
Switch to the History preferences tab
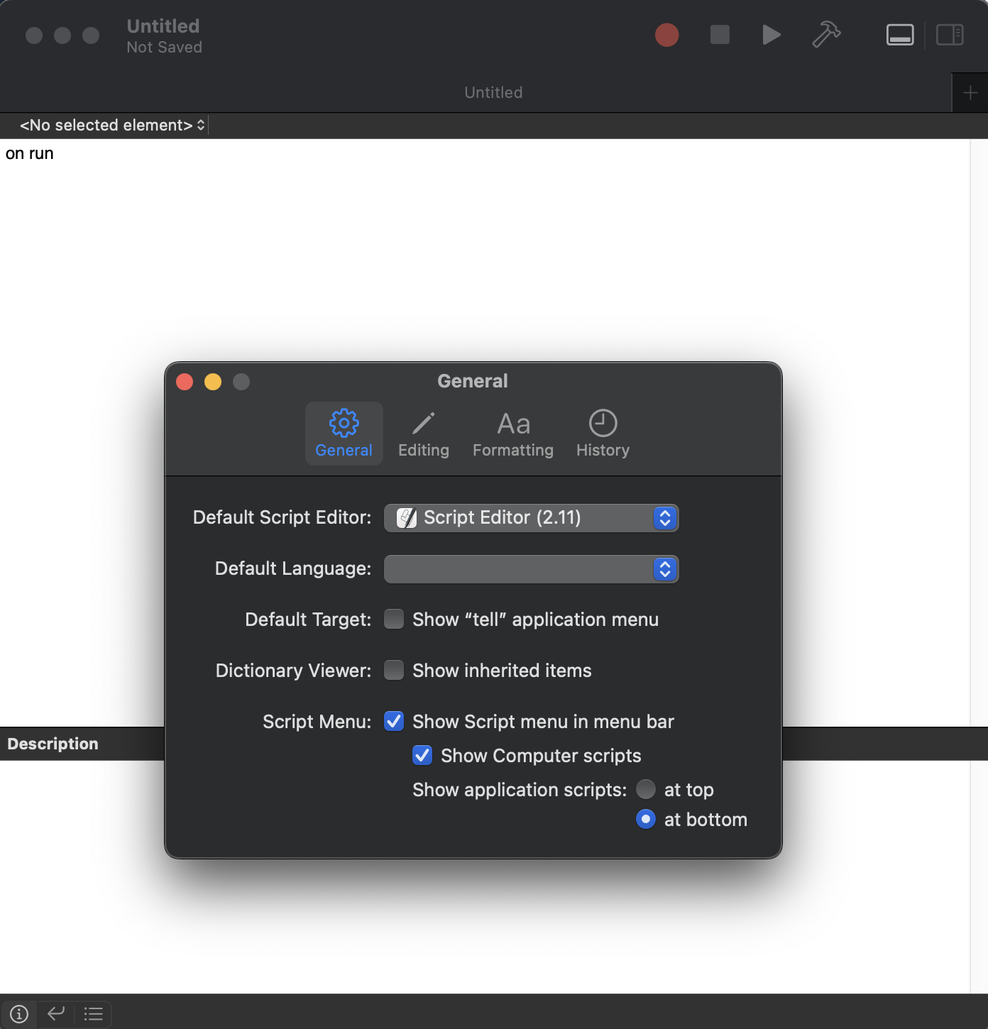[603, 434]
